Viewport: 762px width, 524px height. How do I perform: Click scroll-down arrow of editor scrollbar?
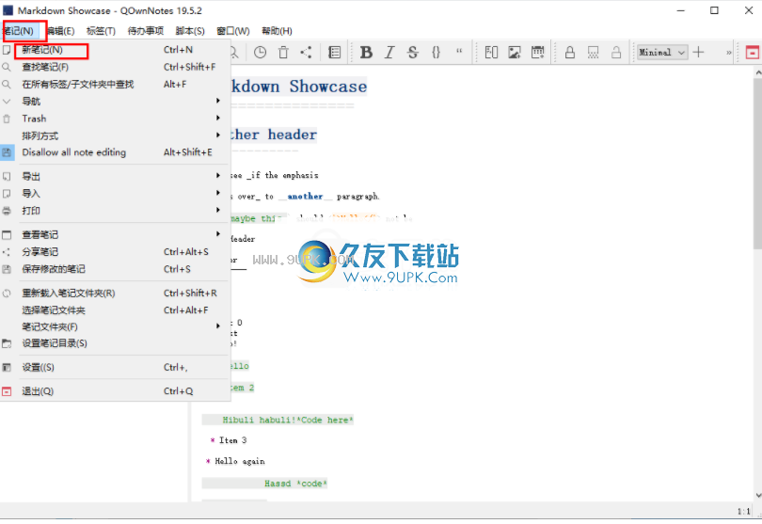click(x=757, y=496)
